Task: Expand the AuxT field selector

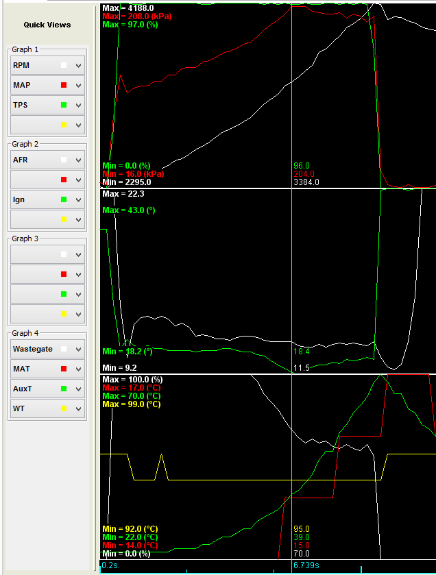Action: [x=79, y=389]
